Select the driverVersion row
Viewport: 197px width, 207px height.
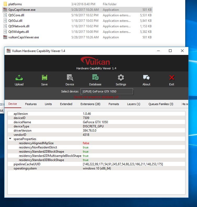(96, 131)
